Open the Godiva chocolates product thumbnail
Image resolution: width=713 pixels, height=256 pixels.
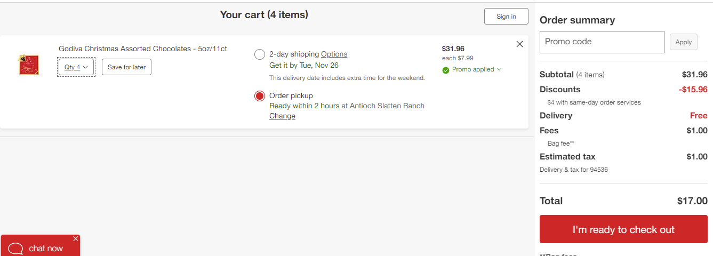(29, 65)
